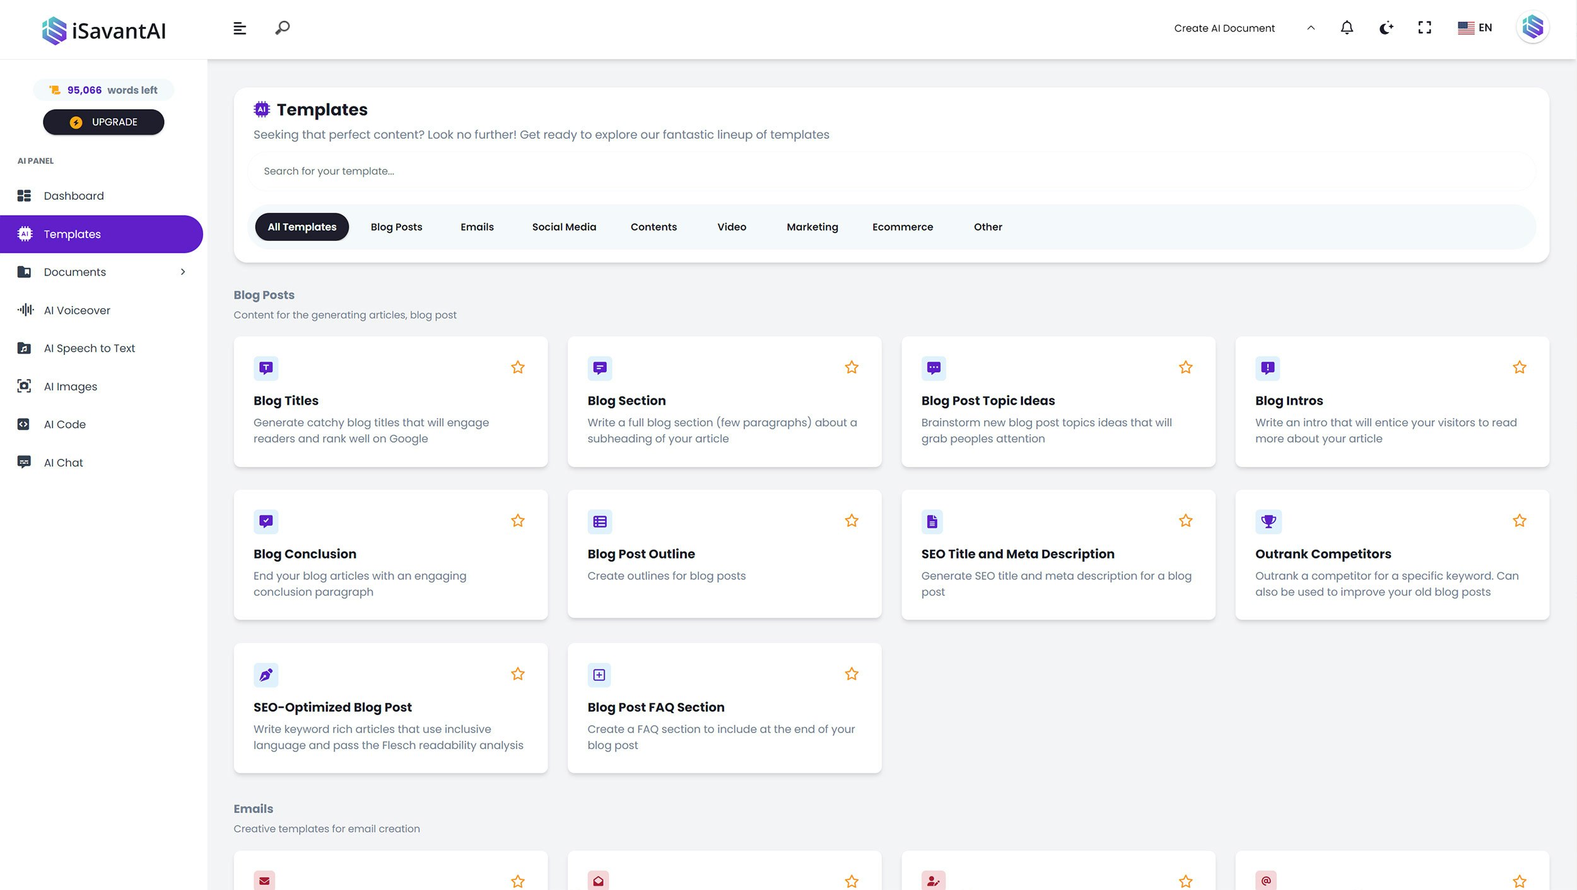
Task: Click the Blog Post Topic Ideas icon
Action: click(934, 368)
